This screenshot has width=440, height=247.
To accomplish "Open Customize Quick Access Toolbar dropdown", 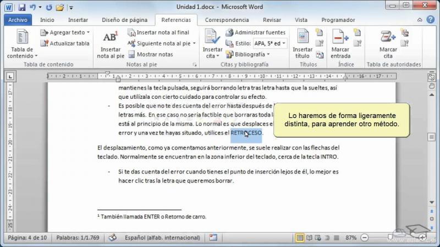I will pos(71,8).
